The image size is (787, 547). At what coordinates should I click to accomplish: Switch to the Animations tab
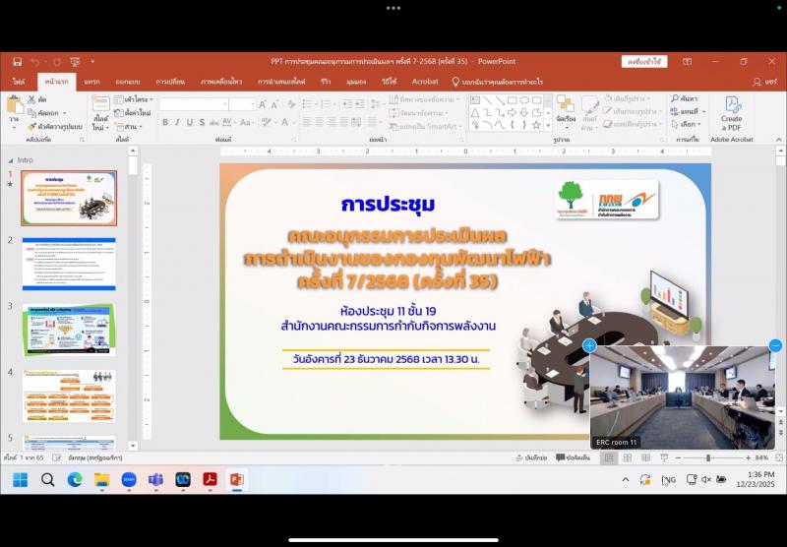point(221,82)
